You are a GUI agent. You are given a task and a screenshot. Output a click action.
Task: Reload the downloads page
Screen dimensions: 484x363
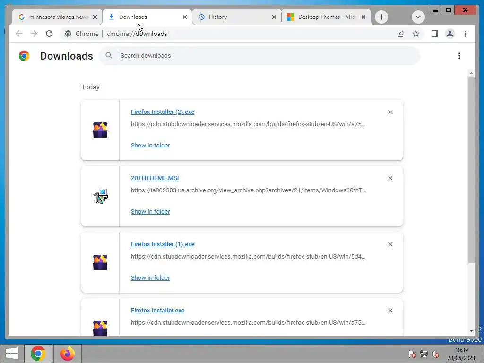(x=49, y=34)
